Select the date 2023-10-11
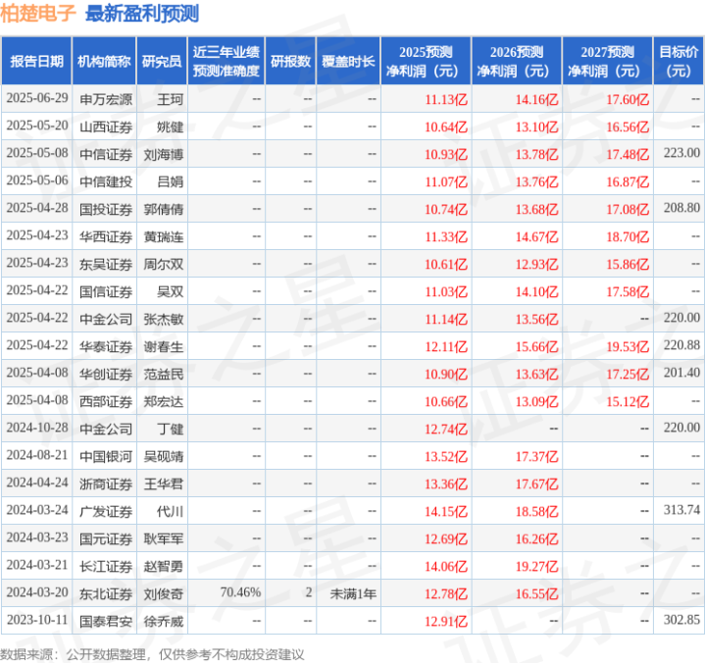705x663 pixels. (x=37, y=620)
